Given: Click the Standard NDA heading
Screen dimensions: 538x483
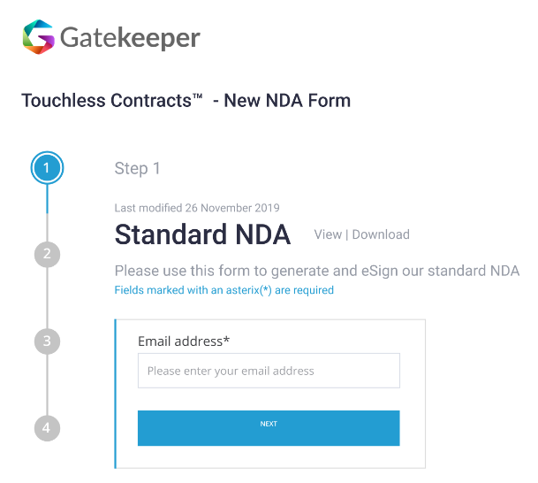Looking at the screenshot, I should click(x=202, y=234).
